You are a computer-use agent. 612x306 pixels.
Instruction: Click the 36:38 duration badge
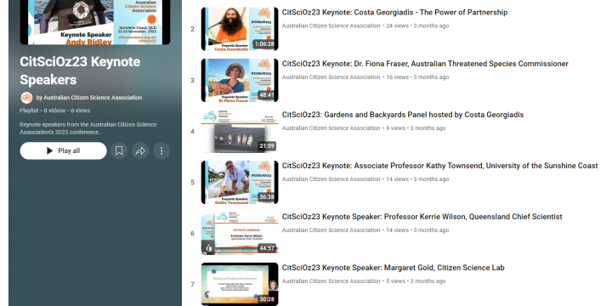[x=267, y=196]
